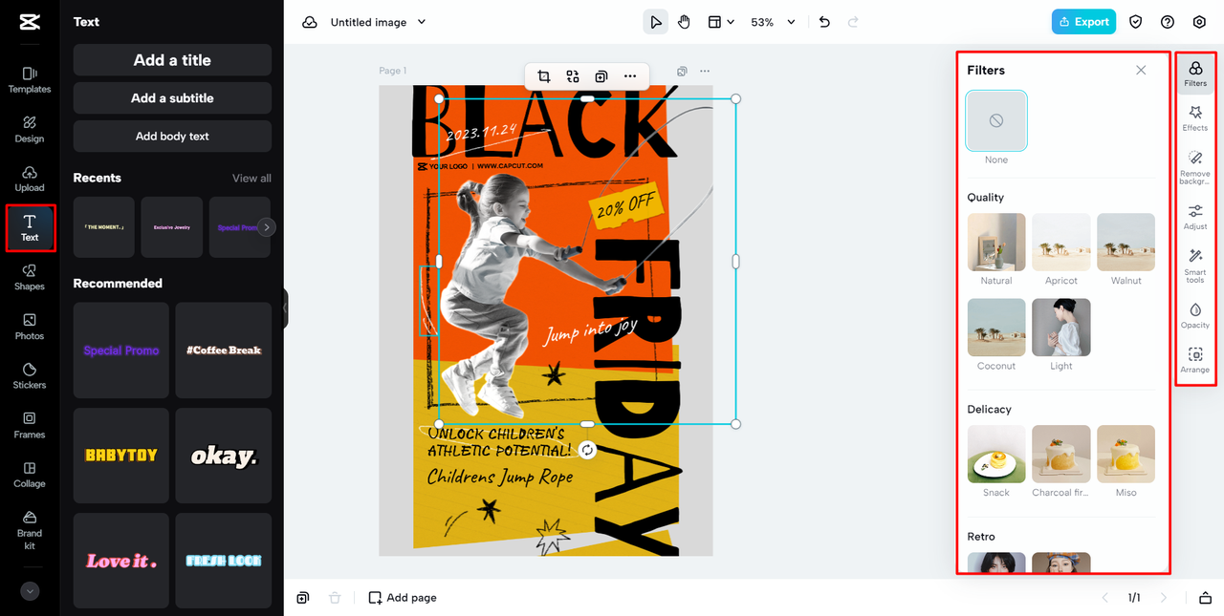Screen dimensions: 1224x616
Task: Undo the last action
Action: click(x=824, y=22)
